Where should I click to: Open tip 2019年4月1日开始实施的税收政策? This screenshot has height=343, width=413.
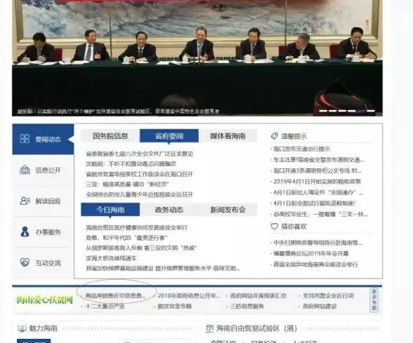[x=317, y=182]
